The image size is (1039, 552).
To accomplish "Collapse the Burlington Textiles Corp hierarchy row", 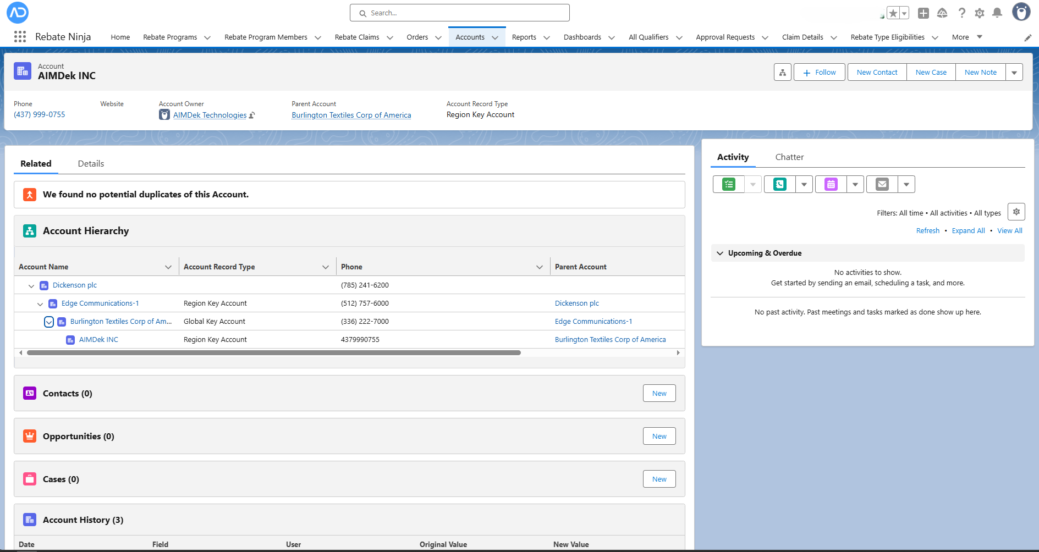I will tap(49, 322).
